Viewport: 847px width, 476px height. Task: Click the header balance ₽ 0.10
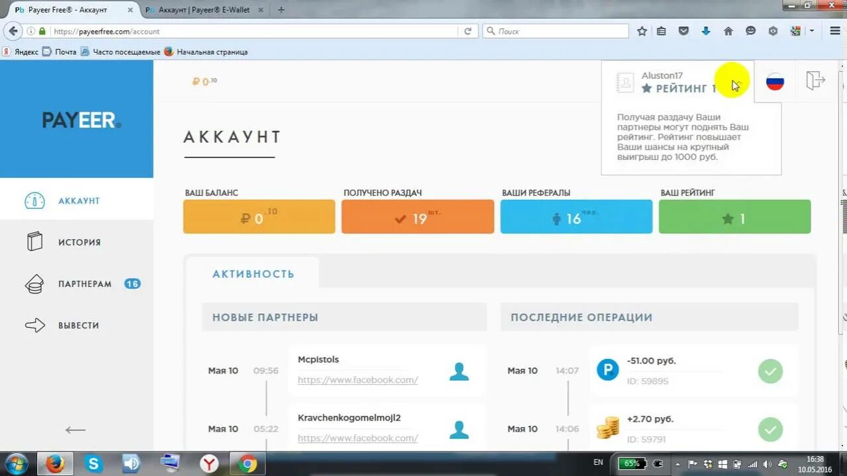pyautogui.click(x=204, y=81)
